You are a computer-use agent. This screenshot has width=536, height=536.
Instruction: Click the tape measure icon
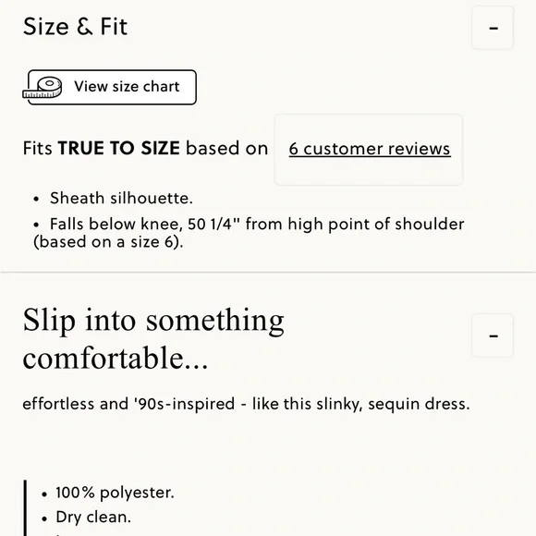43,88
